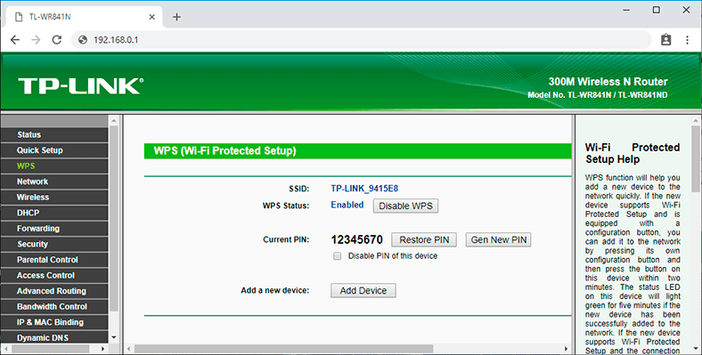Click the Gen New PIN button

tap(498, 239)
